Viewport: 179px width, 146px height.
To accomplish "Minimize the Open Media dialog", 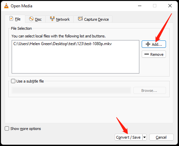I will click(x=140, y=6).
